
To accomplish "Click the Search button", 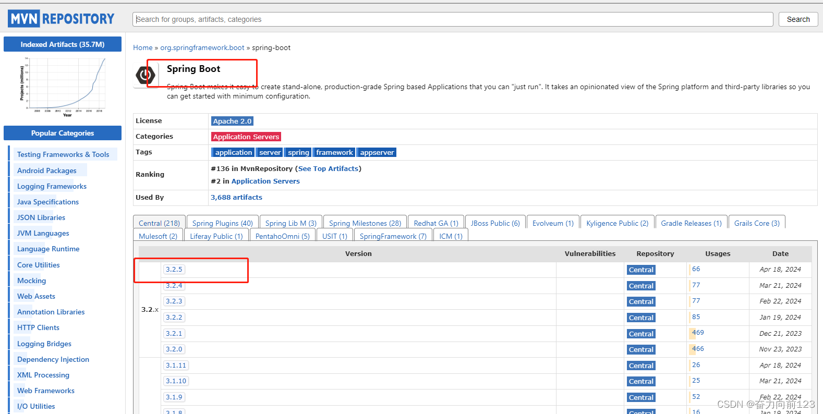I will pyautogui.click(x=798, y=19).
